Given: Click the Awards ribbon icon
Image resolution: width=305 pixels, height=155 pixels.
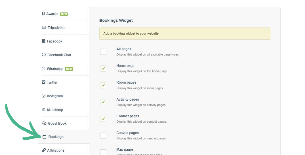Looking at the screenshot, I should click(43, 14).
